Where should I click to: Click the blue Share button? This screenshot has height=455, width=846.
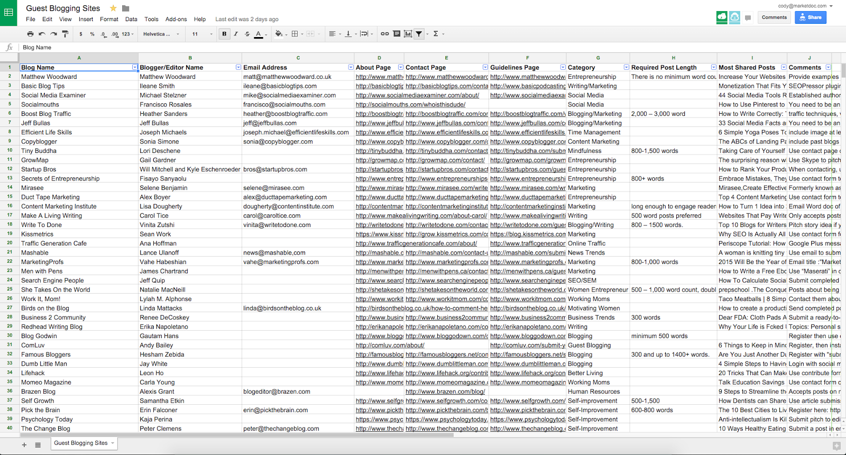pos(811,17)
